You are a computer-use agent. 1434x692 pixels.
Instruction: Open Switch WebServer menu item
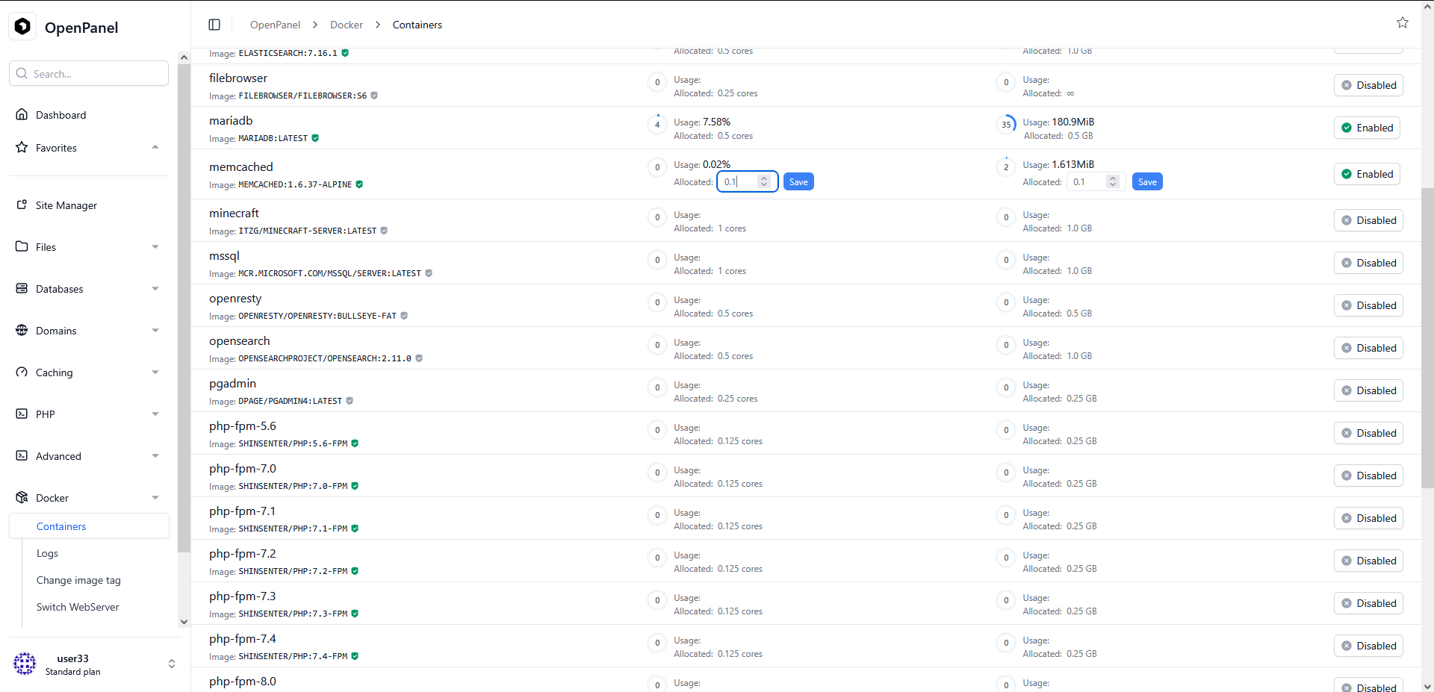(x=78, y=607)
